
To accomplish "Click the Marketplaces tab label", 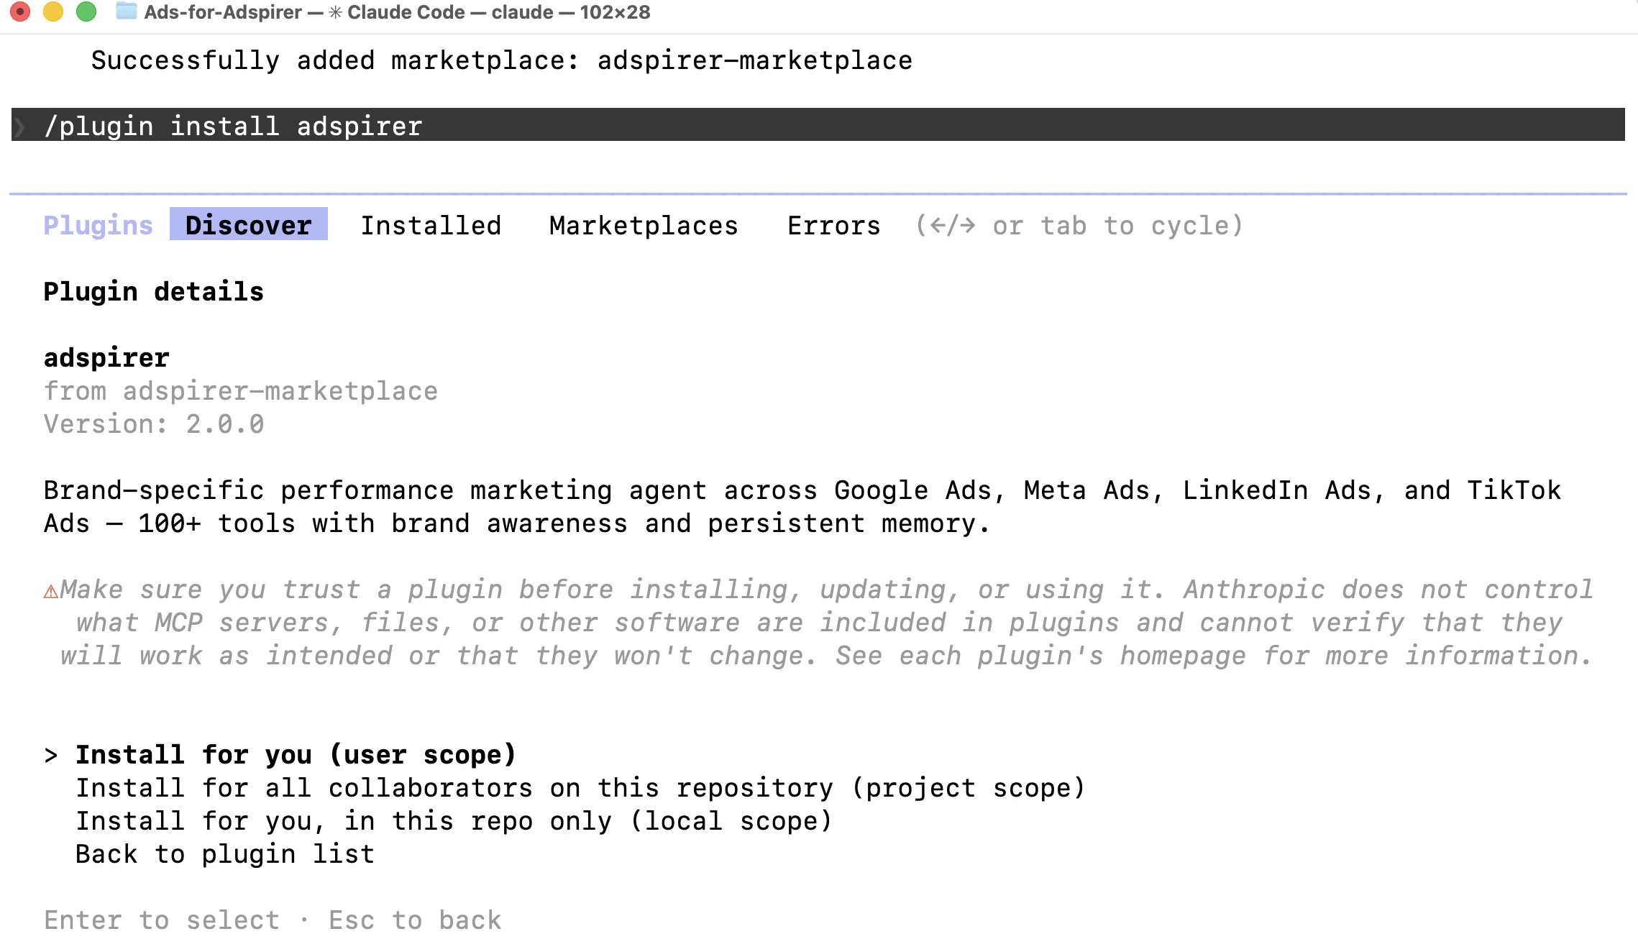I will coord(644,225).
